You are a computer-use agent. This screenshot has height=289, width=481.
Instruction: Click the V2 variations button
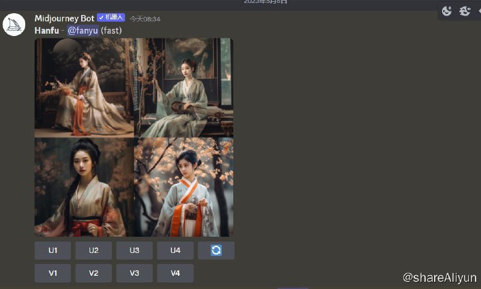[94, 273]
